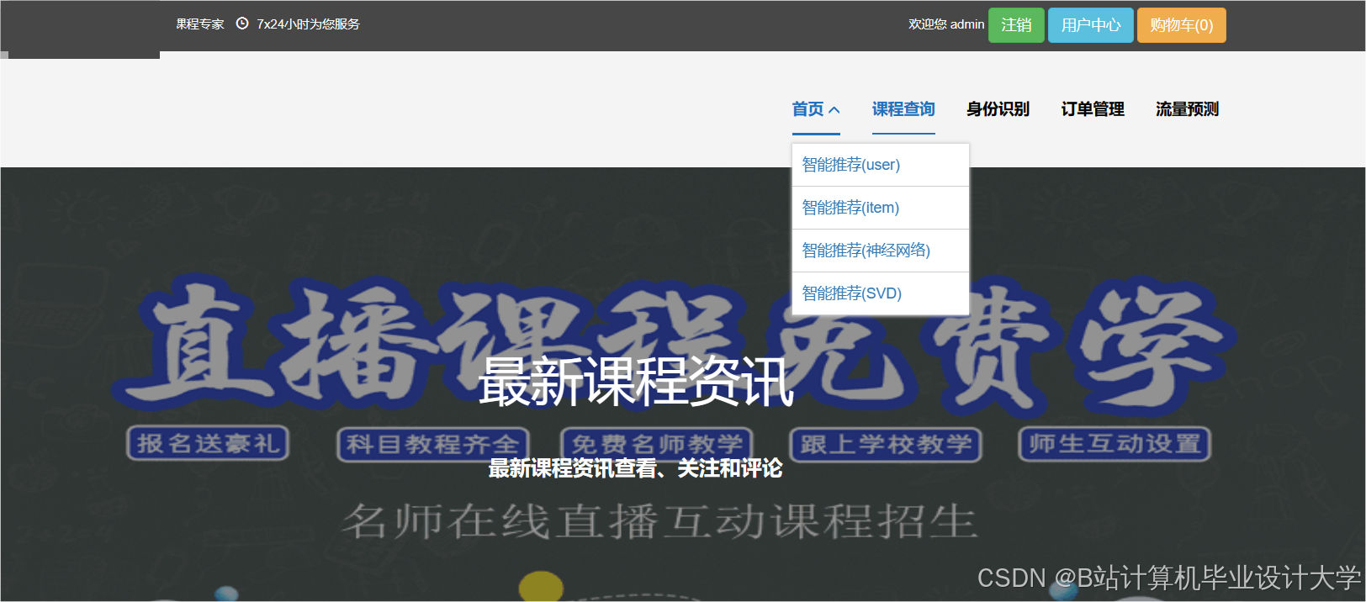Click the 果程专家 label in the top bar
Image resolution: width=1366 pixels, height=602 pixels.
(200, 24)
